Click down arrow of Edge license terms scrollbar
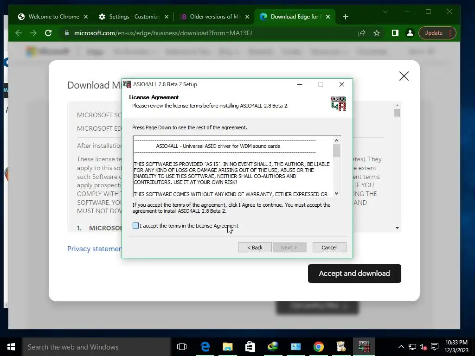Screen dimensions: 475x356 [397, 228]
